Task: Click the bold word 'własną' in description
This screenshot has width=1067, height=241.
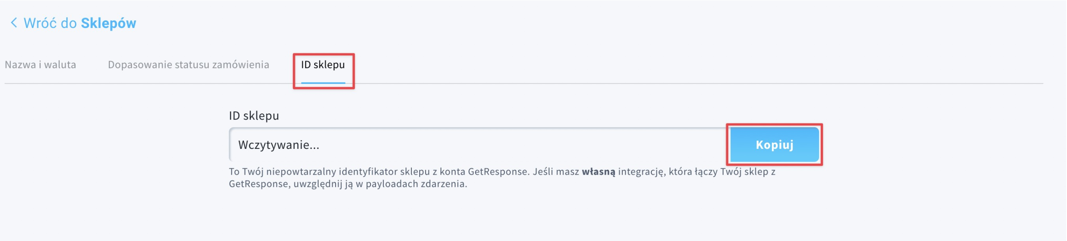Action: pos(598,172)
